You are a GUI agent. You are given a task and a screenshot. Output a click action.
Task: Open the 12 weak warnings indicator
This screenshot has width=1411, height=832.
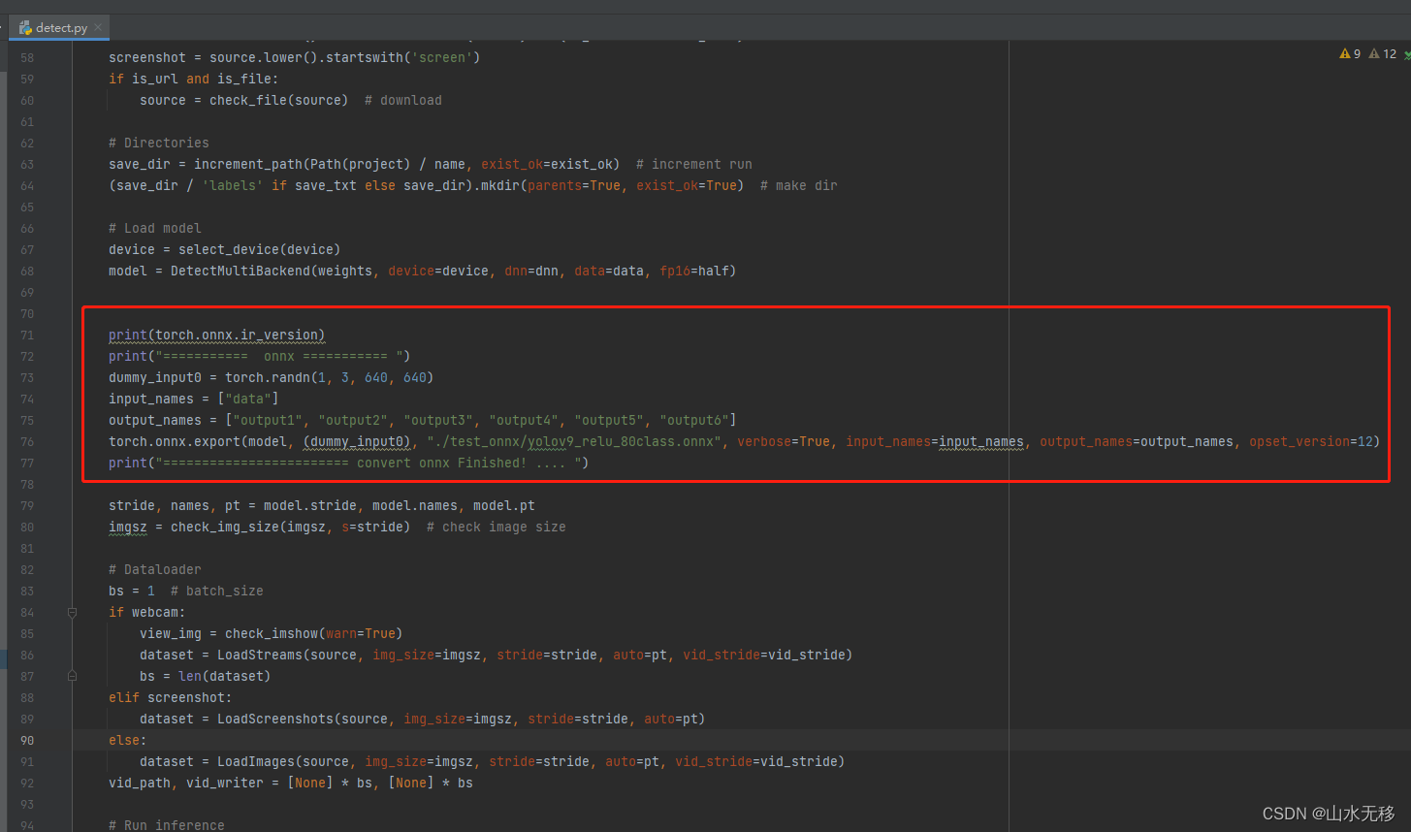point(1383,54)
